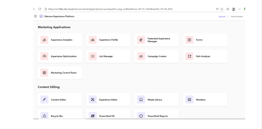Open the Workbox label
The image size is (262, 129).
tap(201, 100)
